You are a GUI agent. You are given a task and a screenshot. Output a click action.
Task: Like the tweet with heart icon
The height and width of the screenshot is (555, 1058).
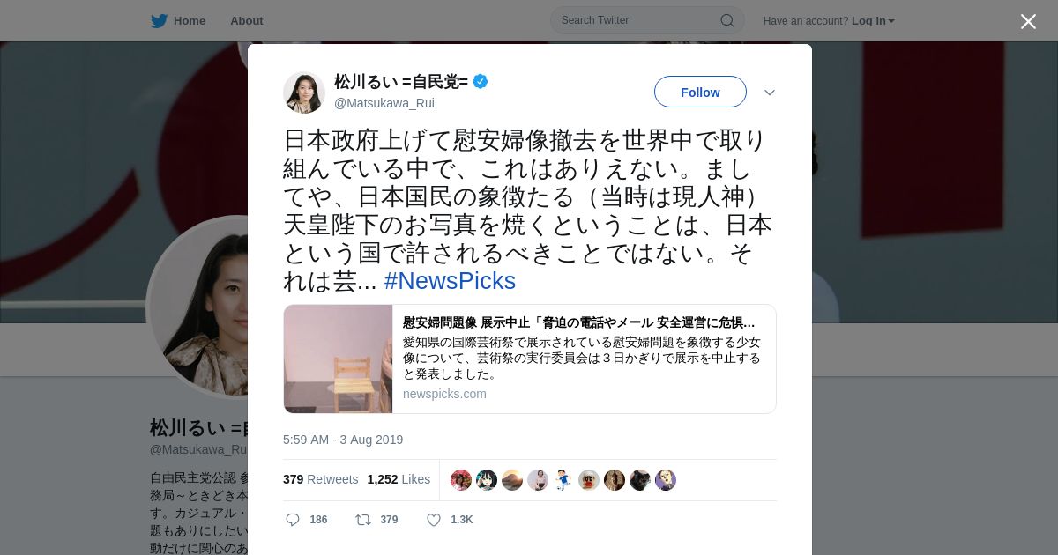pyautogui.click(x=434, y=520)
